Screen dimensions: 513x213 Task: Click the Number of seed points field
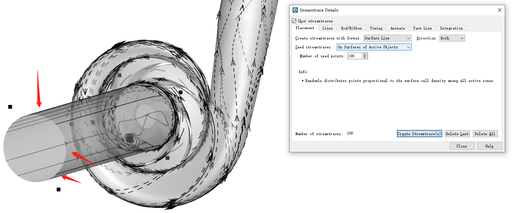tap(355, 56)
